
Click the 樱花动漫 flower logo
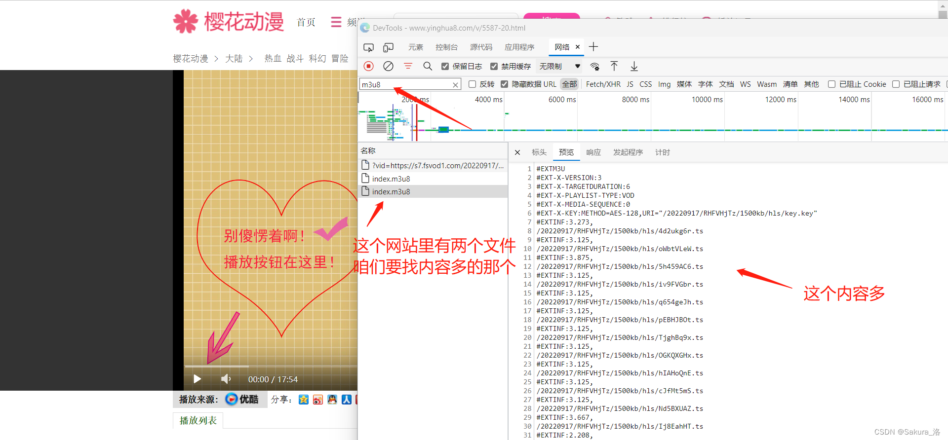[x=185, y=21]
